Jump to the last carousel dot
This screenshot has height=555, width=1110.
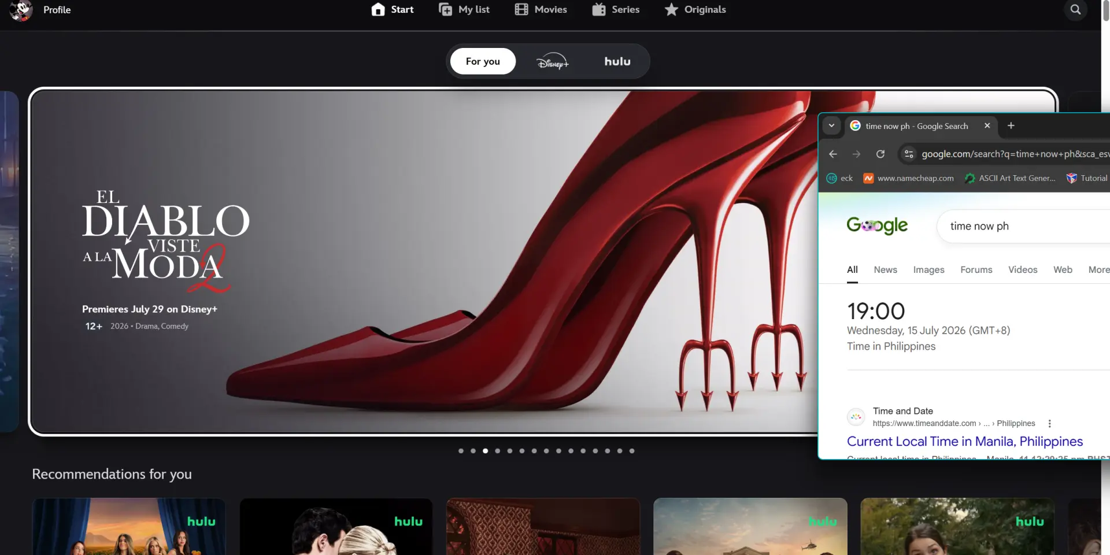click(x=632, y=451)
